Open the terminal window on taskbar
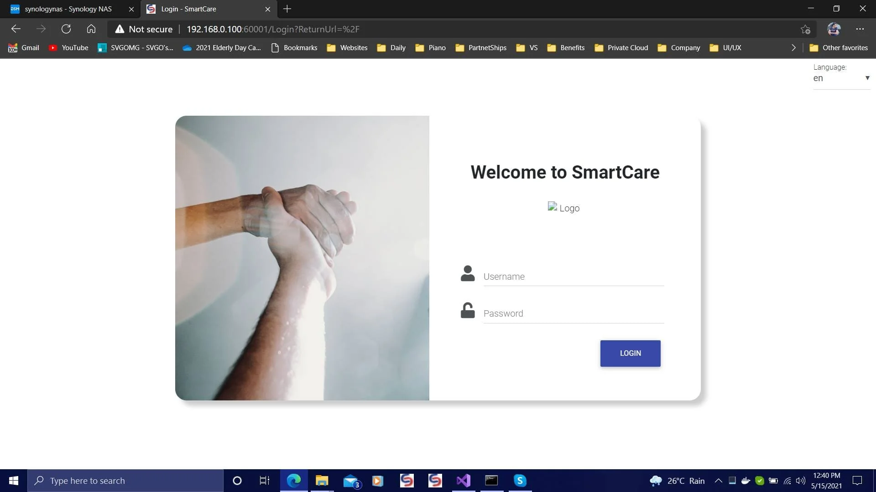This screenshot has width=876, height=492. pos(491,481)
